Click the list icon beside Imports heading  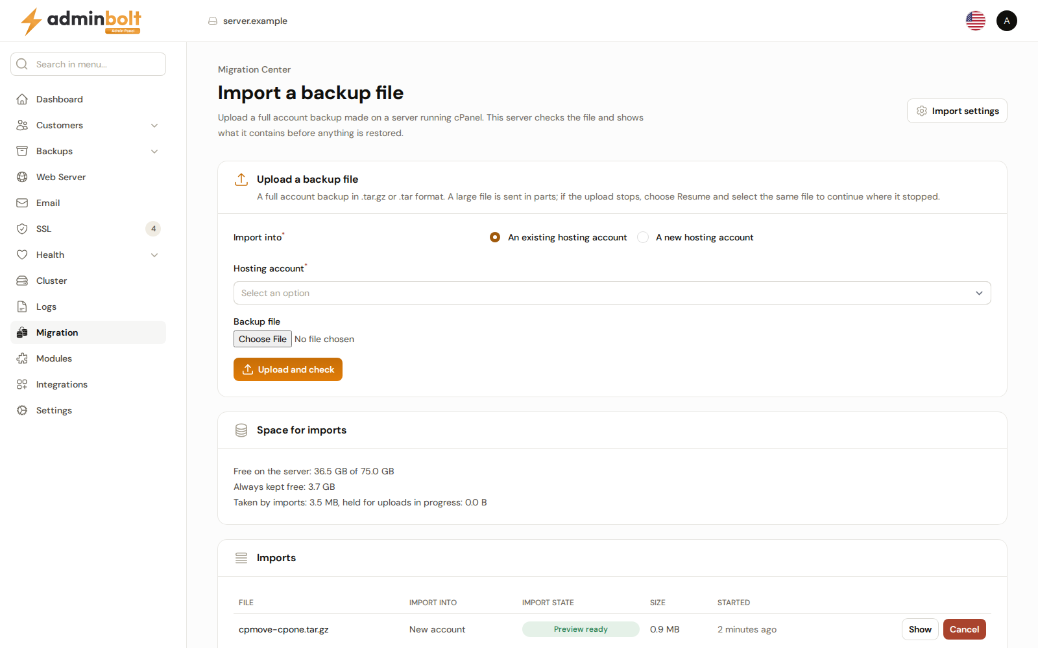click(x=241, y=558)
